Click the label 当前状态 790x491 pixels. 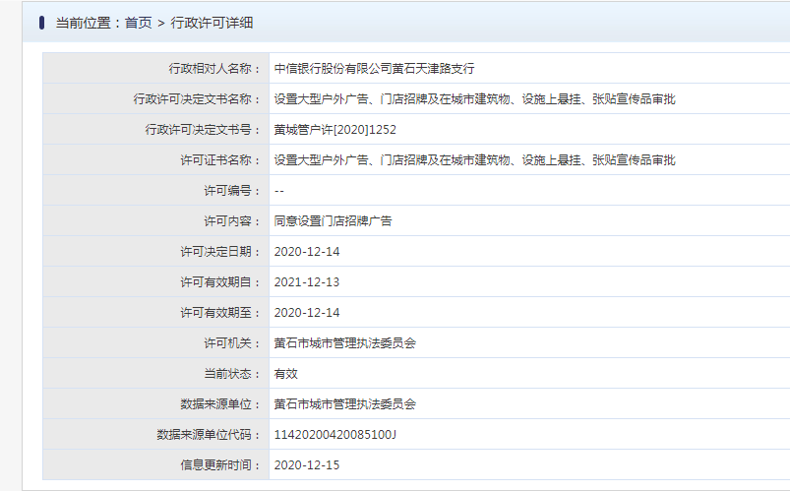pyautogui.click(x=233, y=374)
